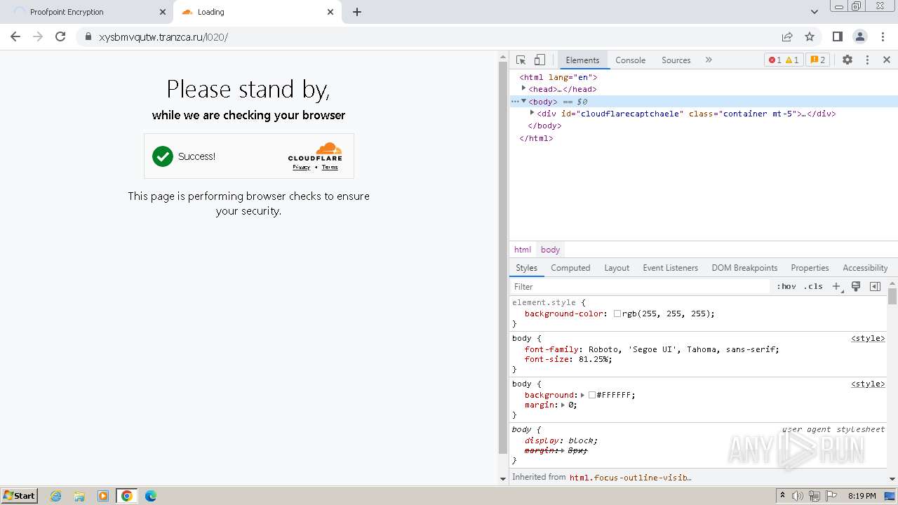Open the Event Listeners tab
Screen dimensions: 898x505
pos(670,268)
